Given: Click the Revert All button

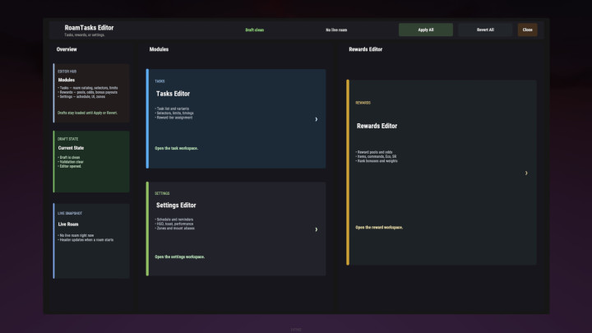Looking at the screenshot, I should click(485, 30).
